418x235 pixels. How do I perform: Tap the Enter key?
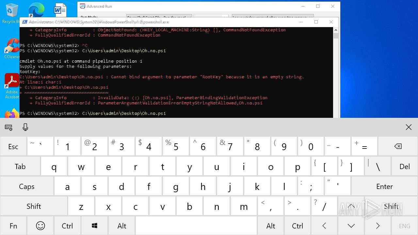click(x=384, y=186)
